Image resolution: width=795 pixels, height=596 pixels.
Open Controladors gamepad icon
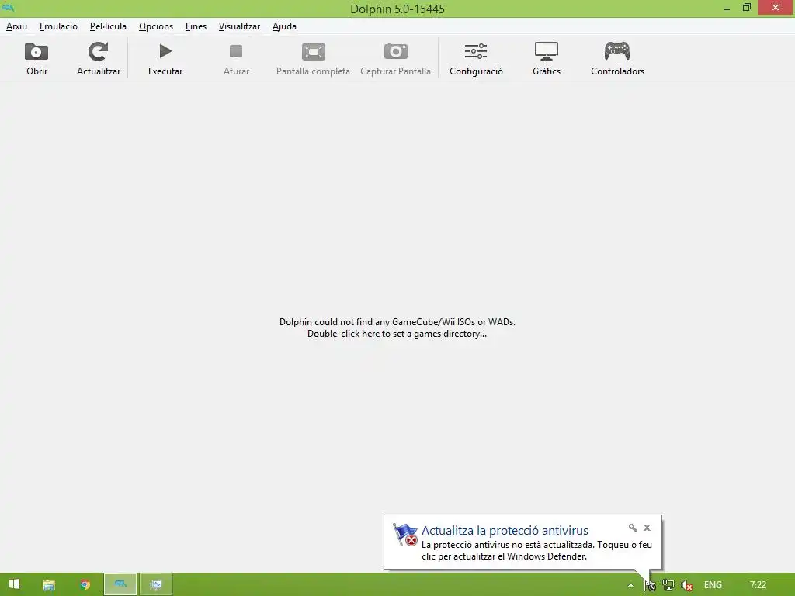(x=617, y=51)
